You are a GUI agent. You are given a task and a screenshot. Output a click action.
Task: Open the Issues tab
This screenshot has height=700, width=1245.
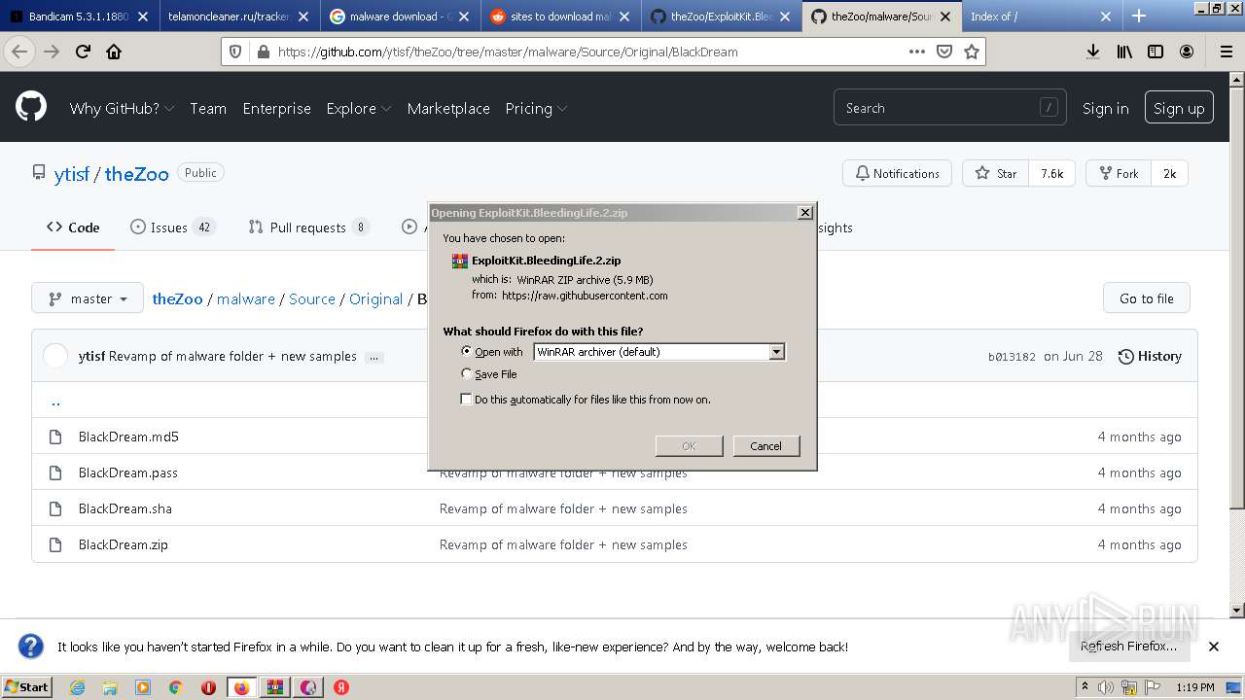[x=172, y=227]
